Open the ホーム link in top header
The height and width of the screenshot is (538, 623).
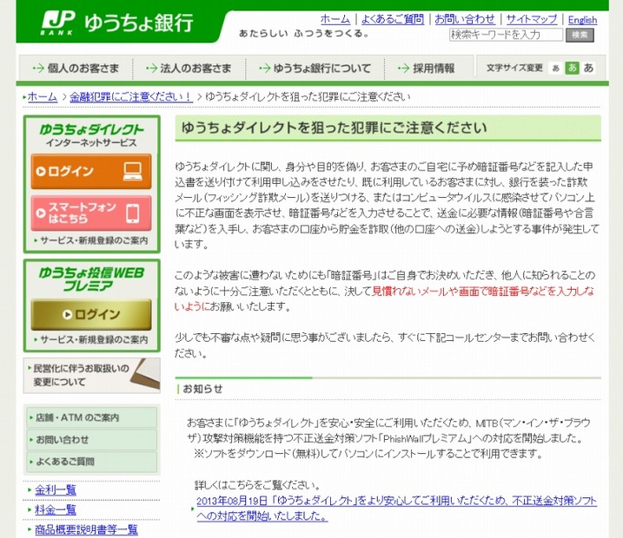tap(335, 18)
